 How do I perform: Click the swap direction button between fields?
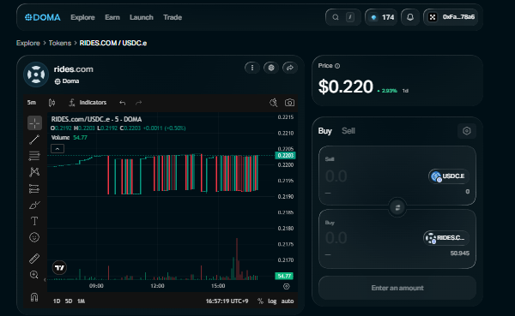(397, 207)
